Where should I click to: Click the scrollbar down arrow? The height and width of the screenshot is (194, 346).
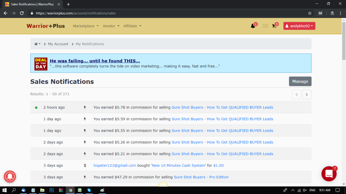[x=344, y=184]
